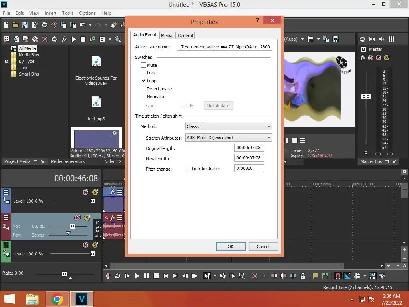Solo audio track 2
The image size is (409, 307).
[x=87, y=218]
